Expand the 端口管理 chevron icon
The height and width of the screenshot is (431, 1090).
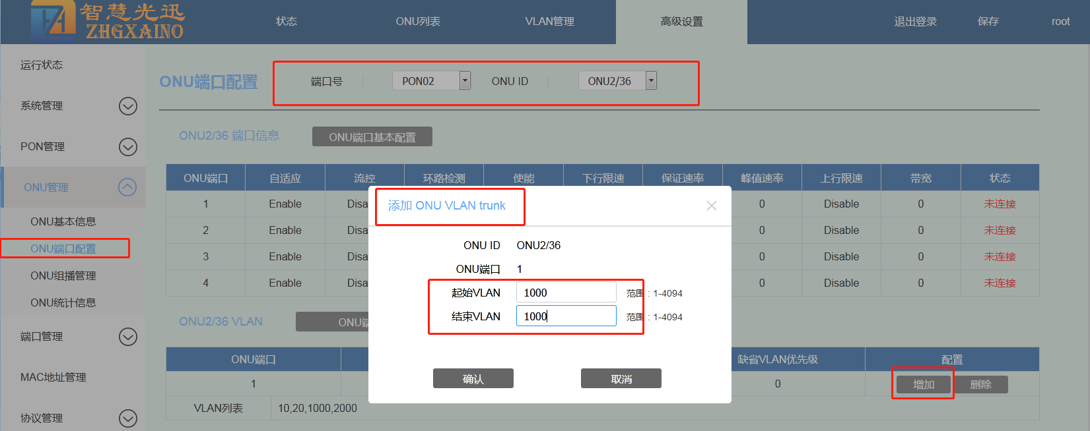127,337
